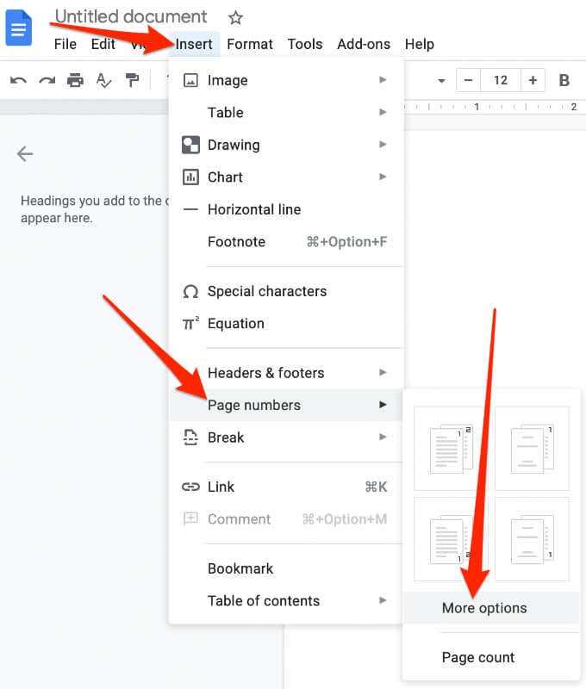The height and width of the screenshot is (689, 586).
Task: Click the horizontal ruler near mark 1
Action: coord(477,107)
